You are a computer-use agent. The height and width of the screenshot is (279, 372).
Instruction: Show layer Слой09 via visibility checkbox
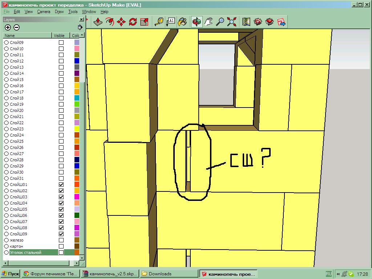(x=61, y=43)
